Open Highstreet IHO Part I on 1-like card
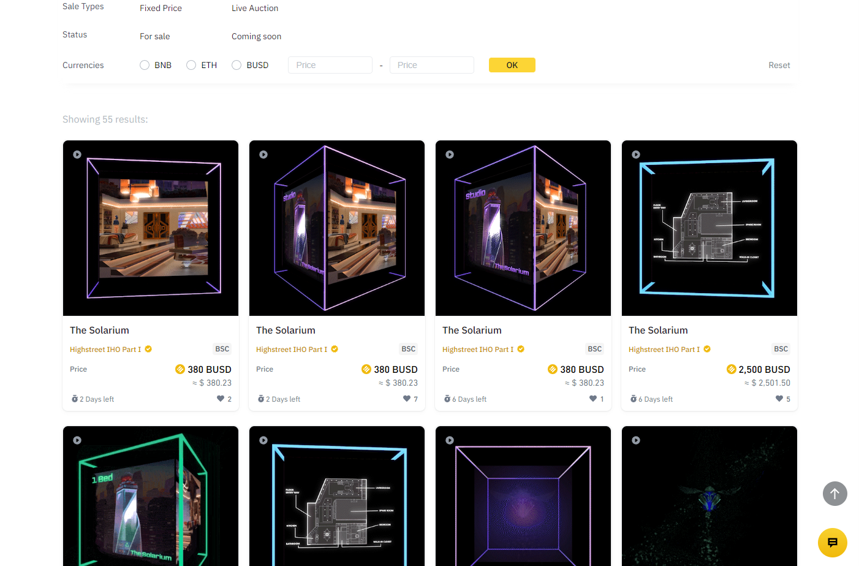 (478, 350)
